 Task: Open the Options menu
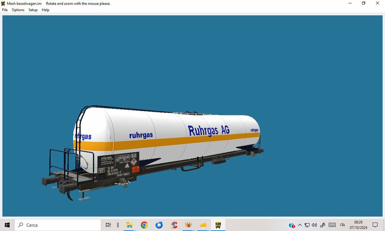[x=18, y=10]
